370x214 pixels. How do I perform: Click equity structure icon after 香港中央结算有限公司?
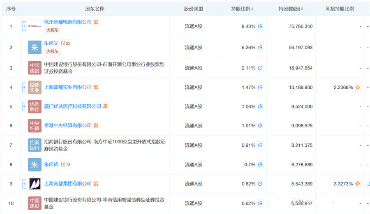[96, 126]
